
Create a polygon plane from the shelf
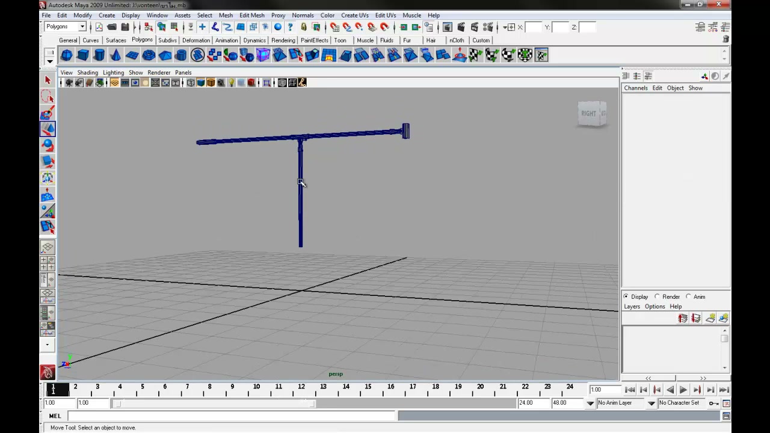[x=132, y=55]
